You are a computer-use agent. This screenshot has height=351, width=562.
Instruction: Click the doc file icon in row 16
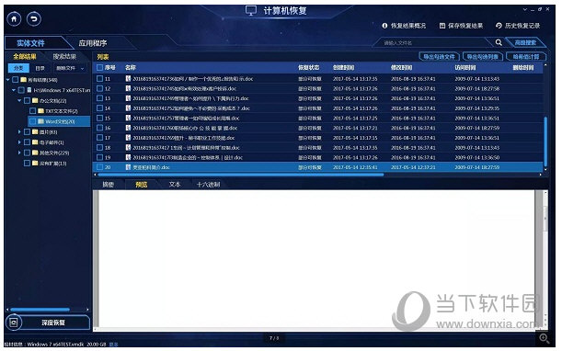pyautogui.click(x=128, y=128)
